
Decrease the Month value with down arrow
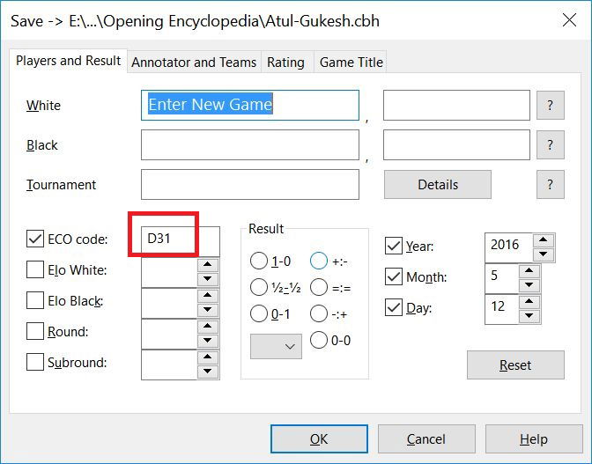click(530, 285)
